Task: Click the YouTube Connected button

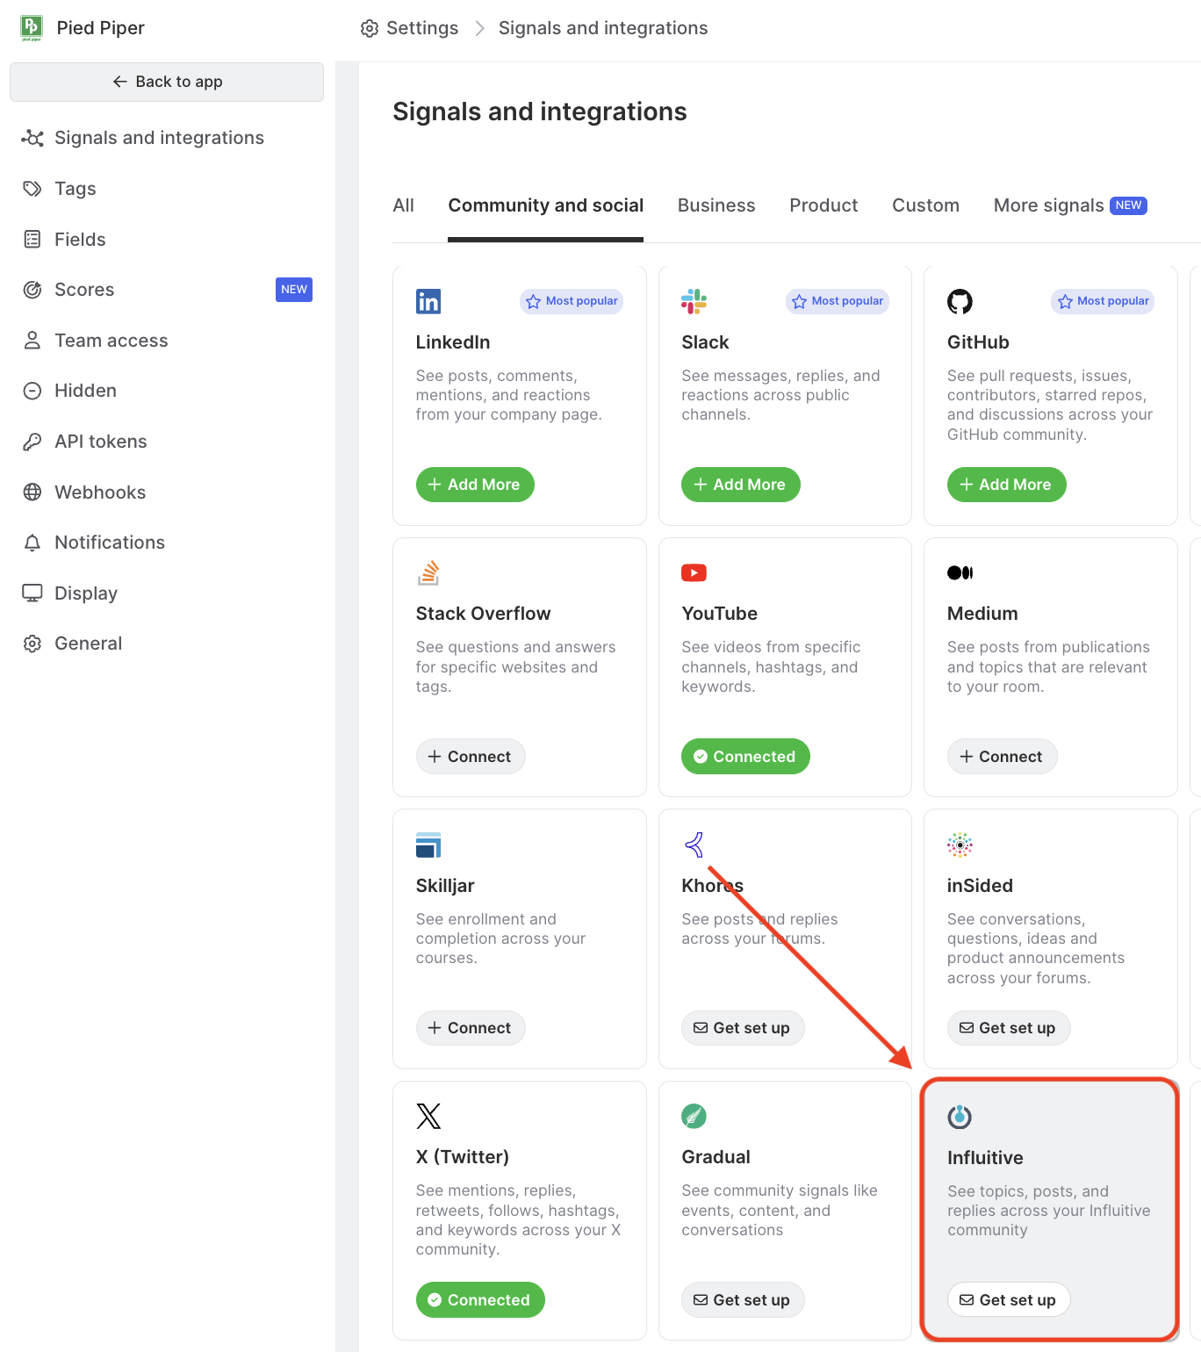Action: (x=745, y=756)
